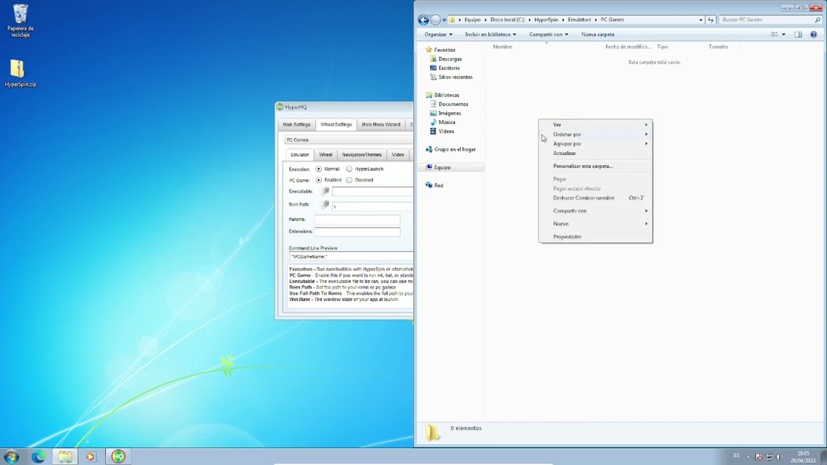Open recent pages dropdown next to forward button
The height and width of the screenshot is (465, 827).
(x=445, y=20)
